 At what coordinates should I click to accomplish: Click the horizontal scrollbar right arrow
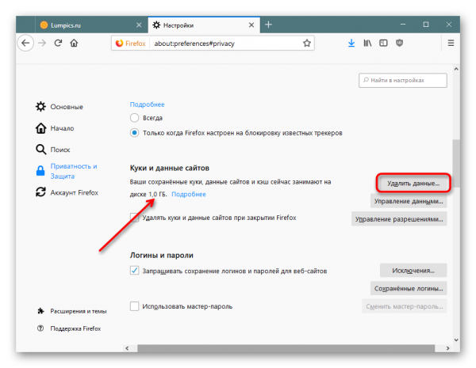447,348
